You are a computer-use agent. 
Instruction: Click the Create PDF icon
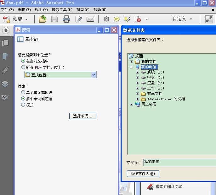(7, 19)
